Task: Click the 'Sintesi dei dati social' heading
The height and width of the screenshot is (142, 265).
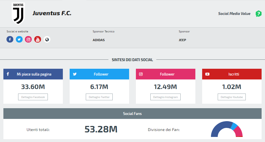Action: pyautogui.click(x=132, y=60)
